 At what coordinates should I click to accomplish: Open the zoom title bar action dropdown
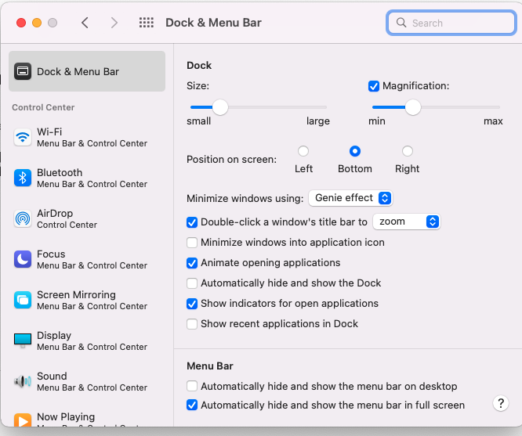[407, 222]
